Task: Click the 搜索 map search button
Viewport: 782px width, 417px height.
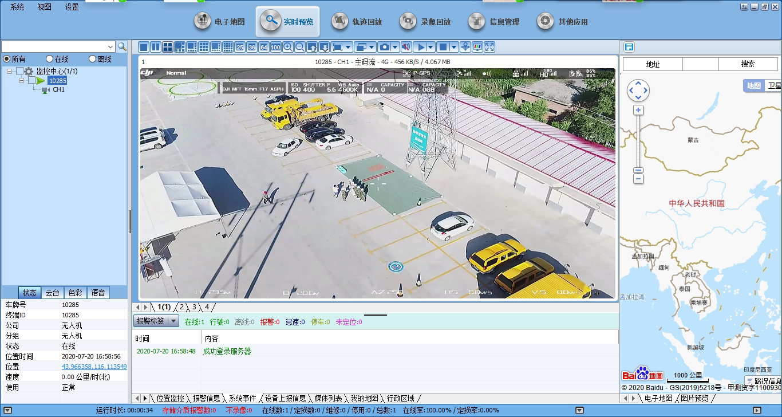Action: tap(748, 64)
